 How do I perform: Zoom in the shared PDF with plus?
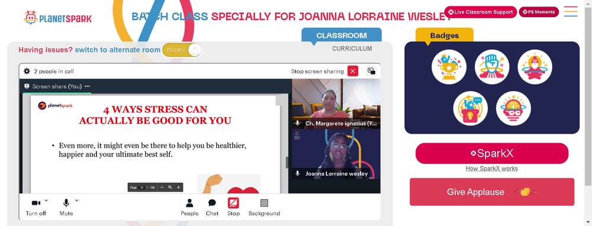(x=179, y=187)
